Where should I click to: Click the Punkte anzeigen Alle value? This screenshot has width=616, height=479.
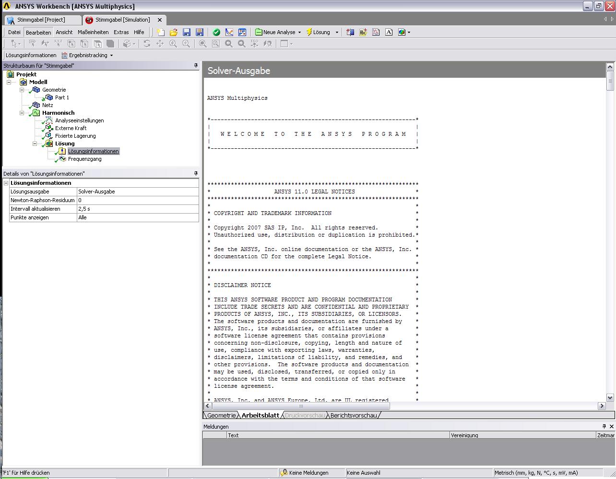(138, 217)
